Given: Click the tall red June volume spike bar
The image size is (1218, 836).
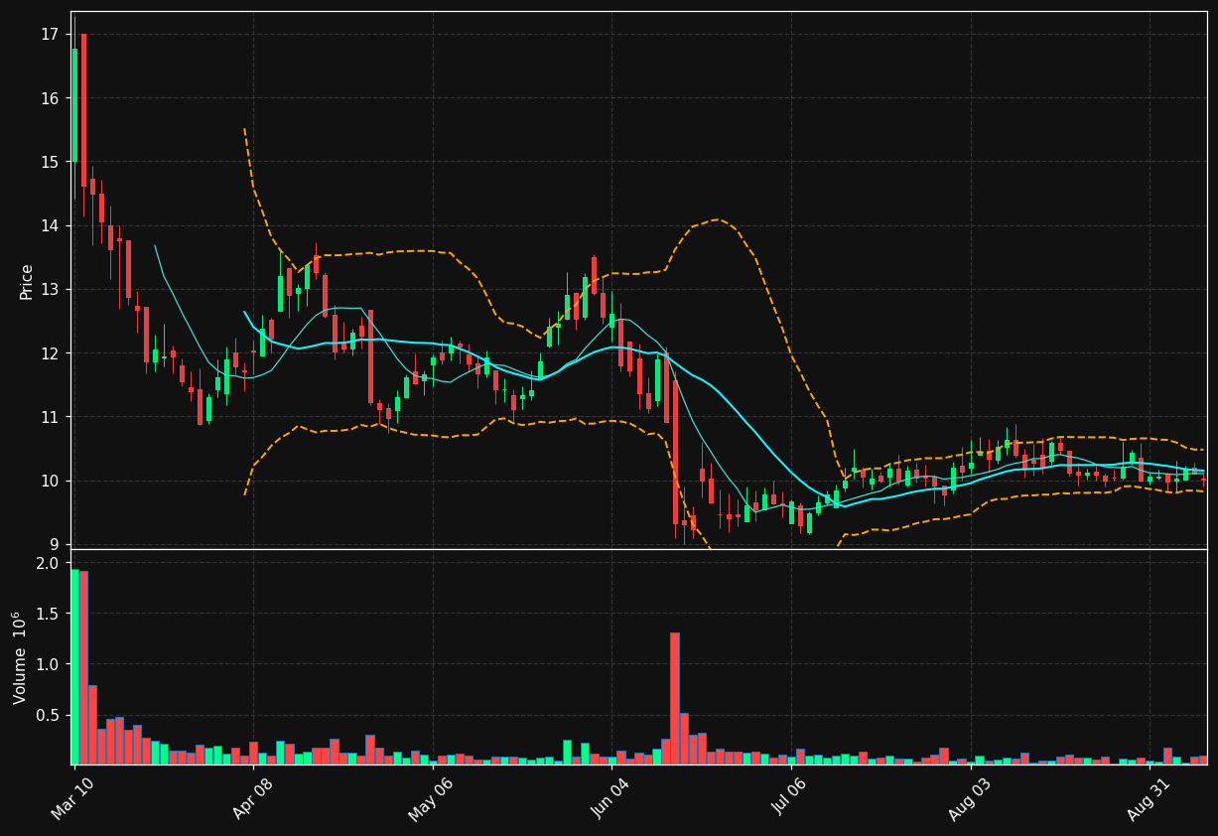Looking at the screenshot, I should pyautogui.click(x=675, y=698).
